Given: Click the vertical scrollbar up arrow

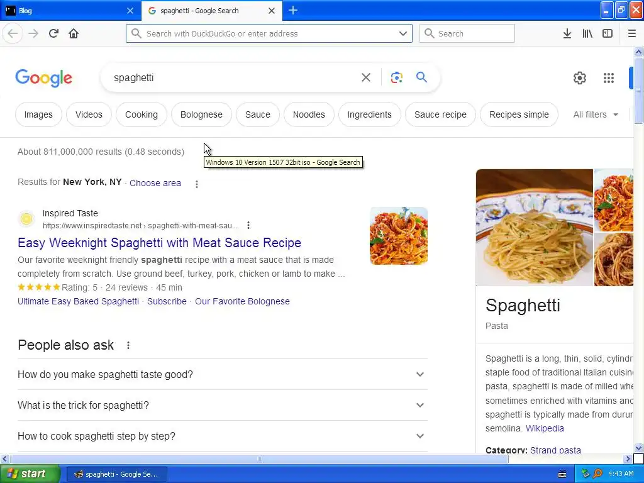Looking at the screenshot, I should tap(638, 52).
